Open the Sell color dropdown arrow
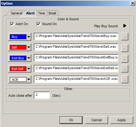The width and height of the screenshot is (136, 127). 29,47
